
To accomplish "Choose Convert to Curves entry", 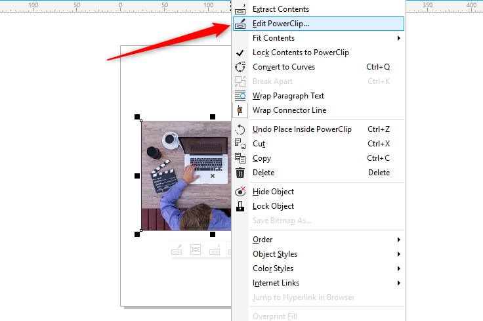I will pos(318,67).
